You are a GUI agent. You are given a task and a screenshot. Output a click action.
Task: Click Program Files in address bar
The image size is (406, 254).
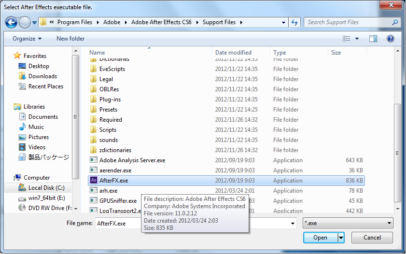[x=74, y=22]
